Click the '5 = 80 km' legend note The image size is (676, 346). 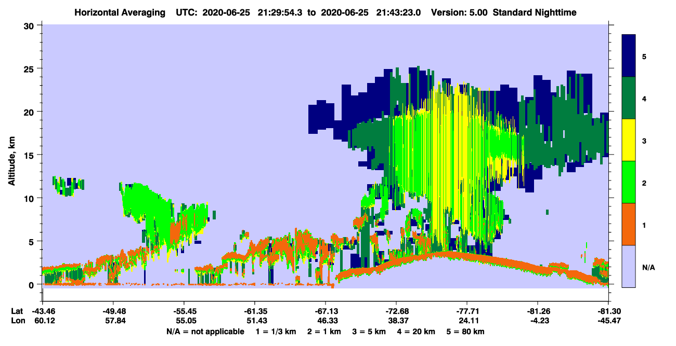click(465, 331)
